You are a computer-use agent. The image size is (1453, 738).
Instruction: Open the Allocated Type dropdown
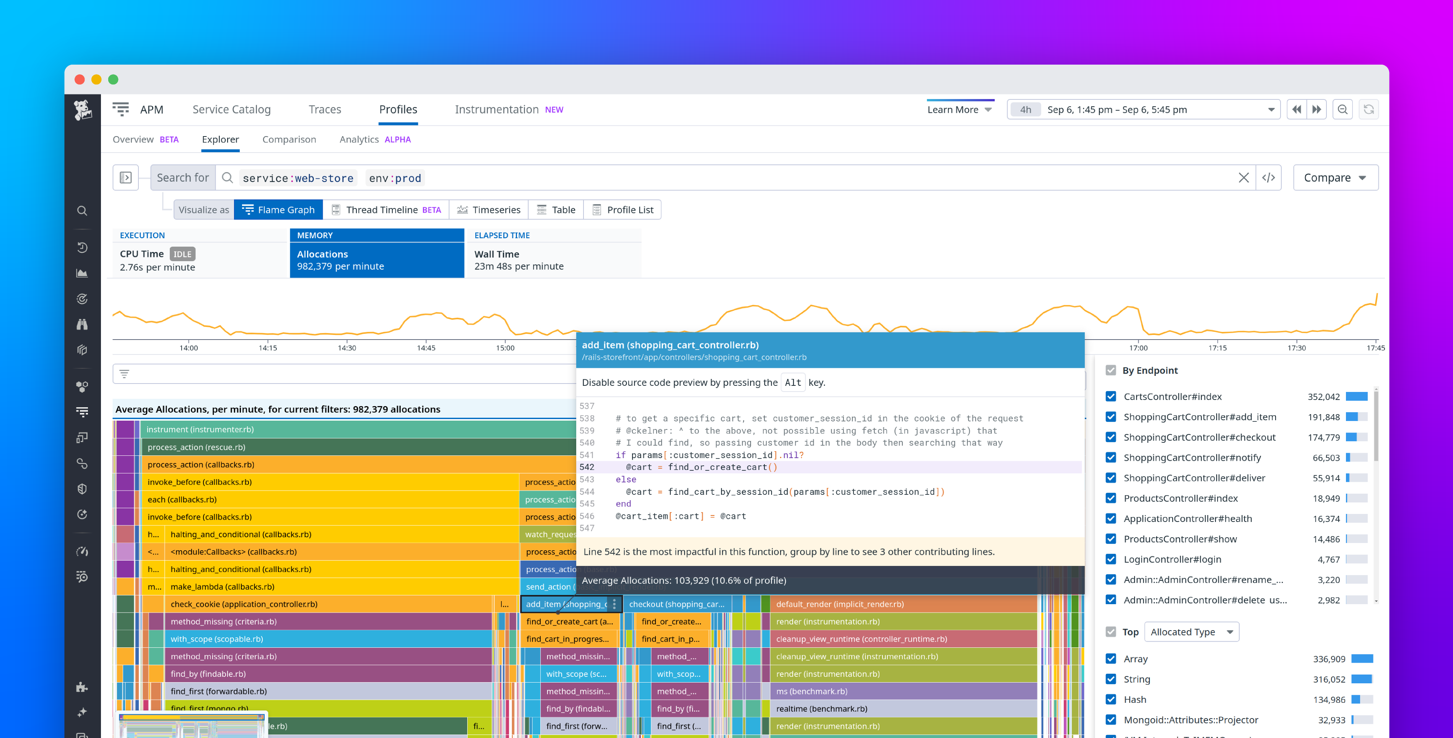[x=1192, y=631]
